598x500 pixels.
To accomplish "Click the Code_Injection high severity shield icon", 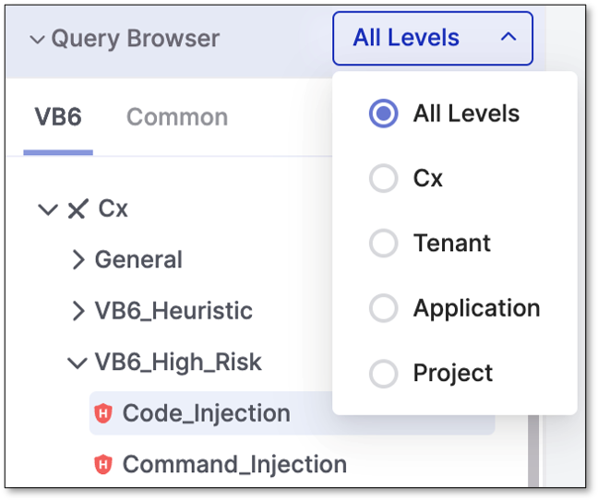I will tap(103, 413).
